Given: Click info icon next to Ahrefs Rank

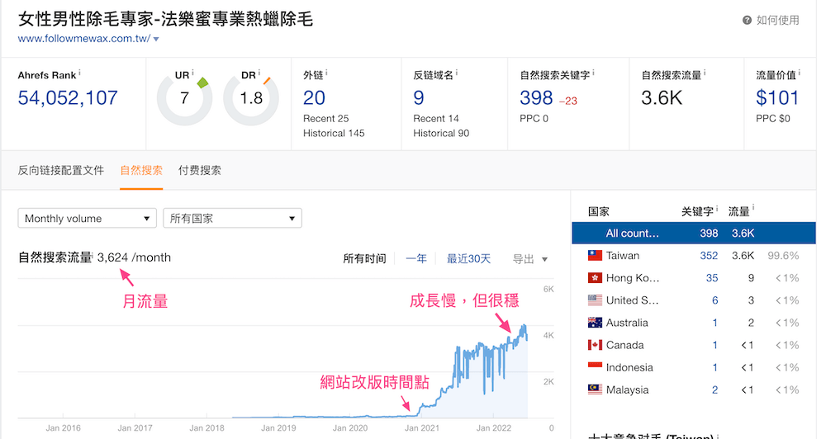Looking at the screenshot, I should [x=79, y=73].
